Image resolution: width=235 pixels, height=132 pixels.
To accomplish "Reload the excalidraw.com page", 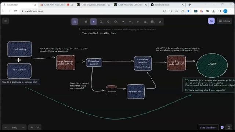I will coord(15,11).
